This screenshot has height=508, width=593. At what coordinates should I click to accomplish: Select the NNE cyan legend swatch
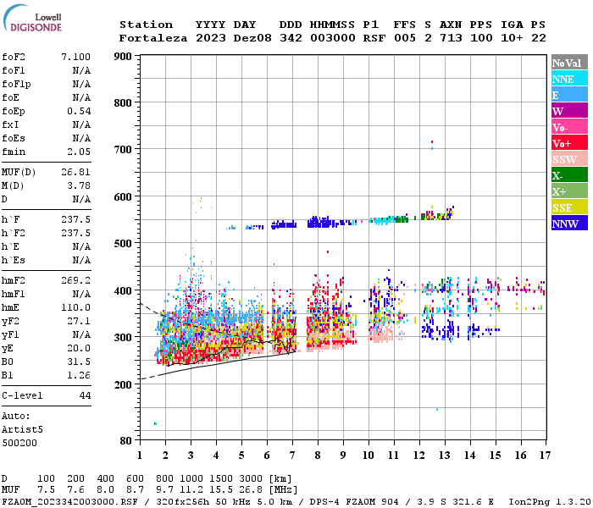point(569,79)
